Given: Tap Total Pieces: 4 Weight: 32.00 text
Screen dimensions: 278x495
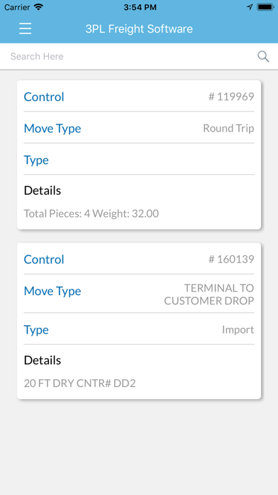Looking at the screenshot, I should pos(91,214).
